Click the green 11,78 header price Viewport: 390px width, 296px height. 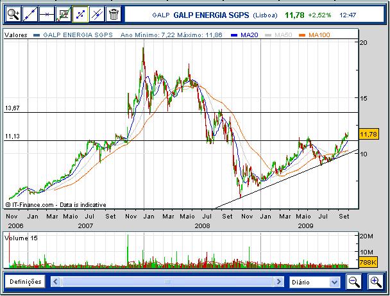tap(294, 15)
